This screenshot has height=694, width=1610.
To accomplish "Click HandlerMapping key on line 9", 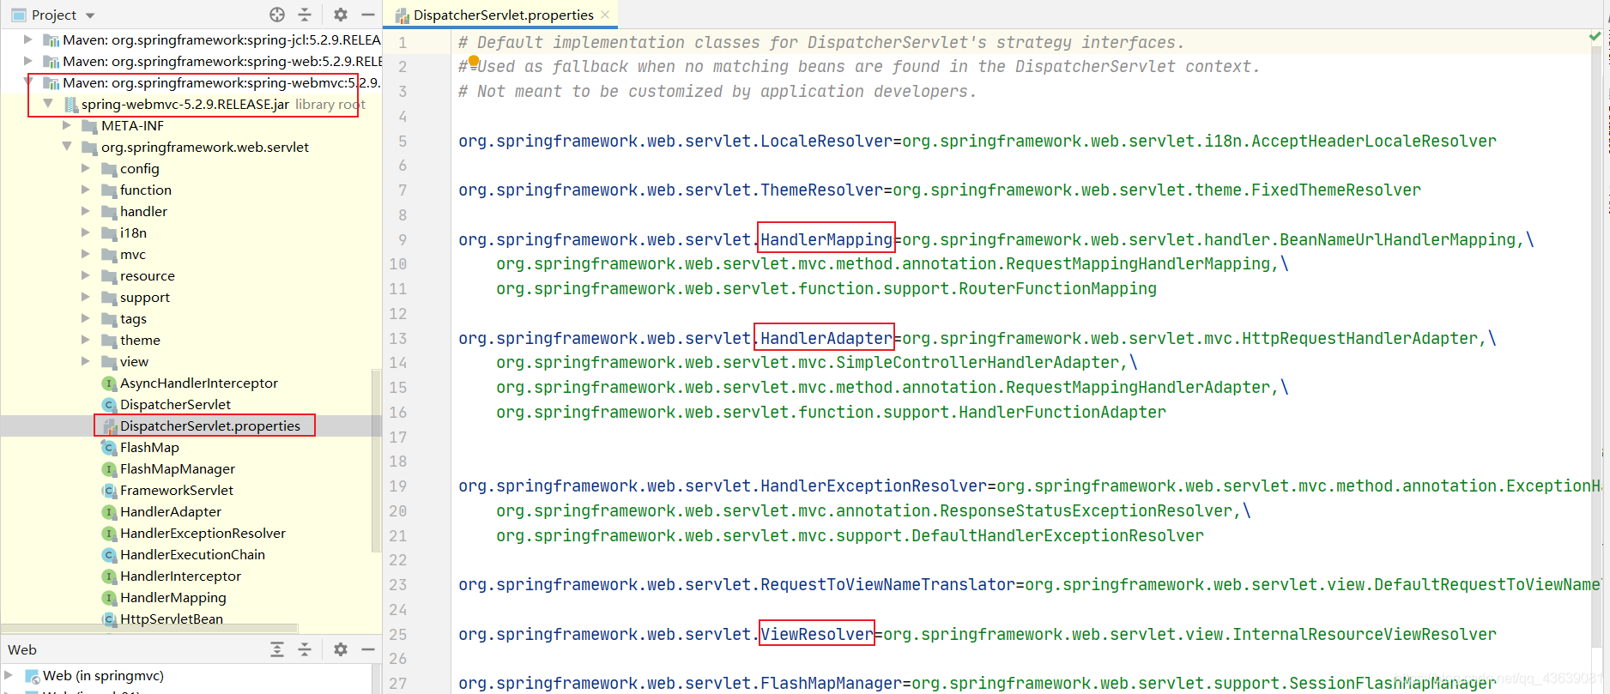I will pyautogui.click(x=826, y=239).
